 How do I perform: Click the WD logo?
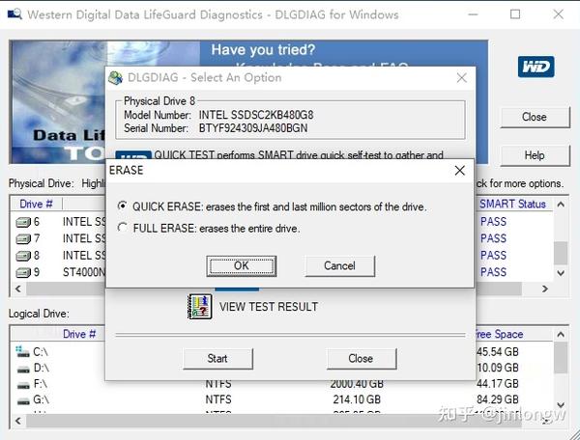pyautogui.click(x=536, y=67)
